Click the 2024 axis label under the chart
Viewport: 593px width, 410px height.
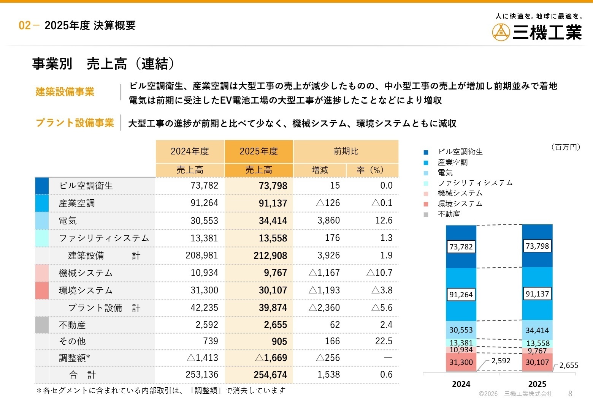click(x=461, y=384)
